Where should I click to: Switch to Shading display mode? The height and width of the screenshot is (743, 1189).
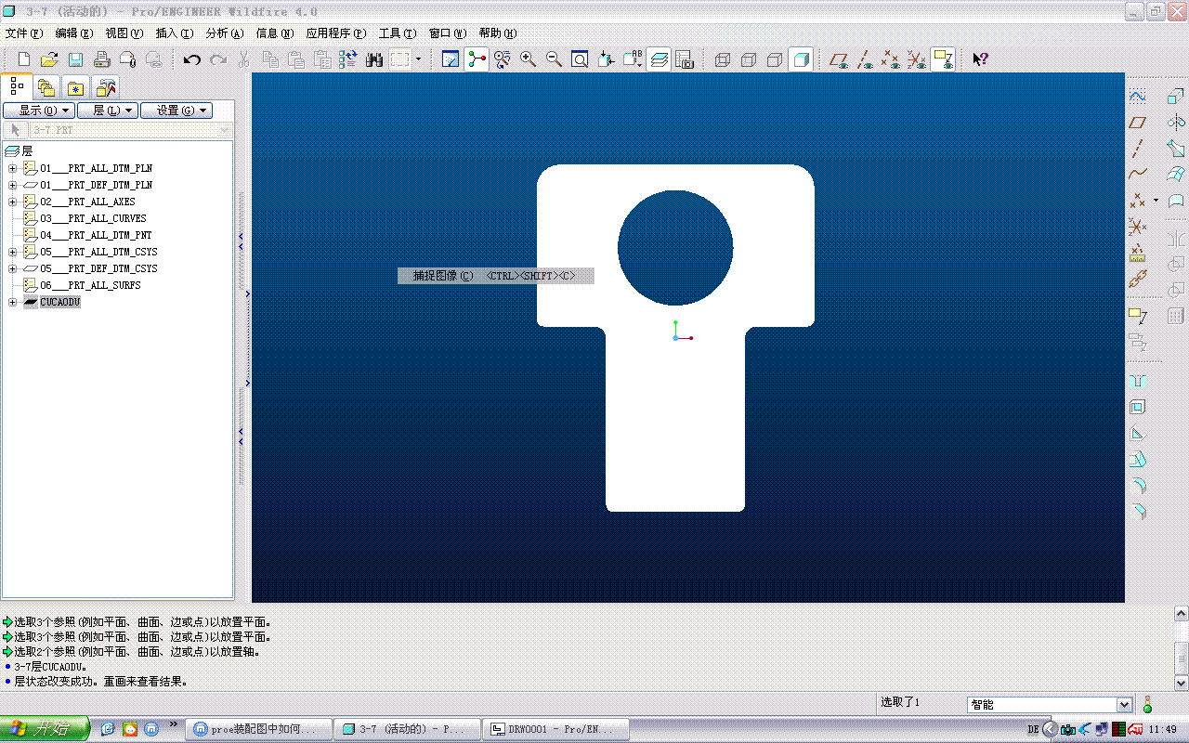coord(801,59)
